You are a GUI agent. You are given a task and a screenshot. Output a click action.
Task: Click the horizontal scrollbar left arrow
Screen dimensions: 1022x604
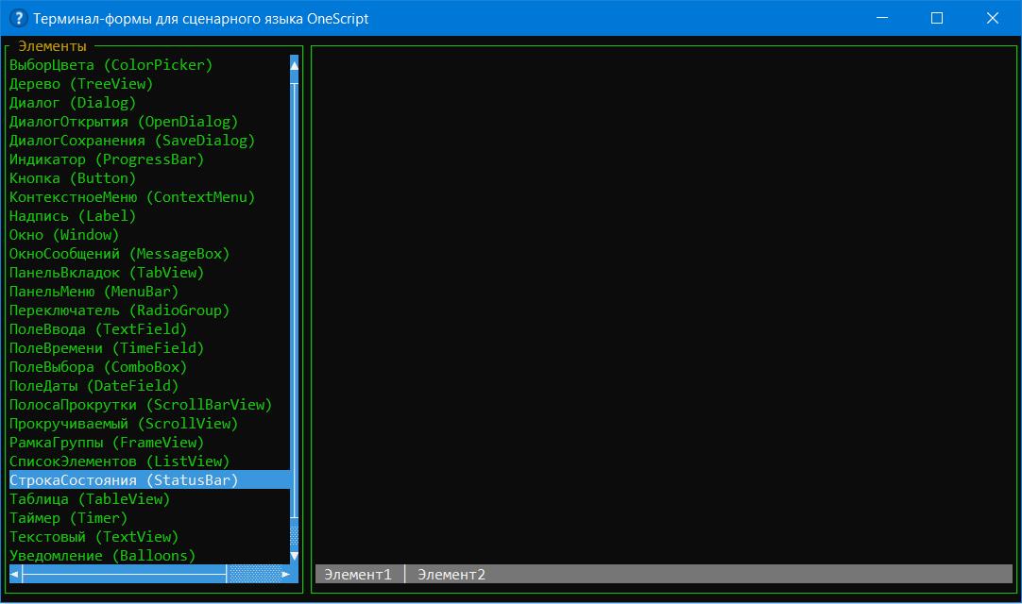15,574
